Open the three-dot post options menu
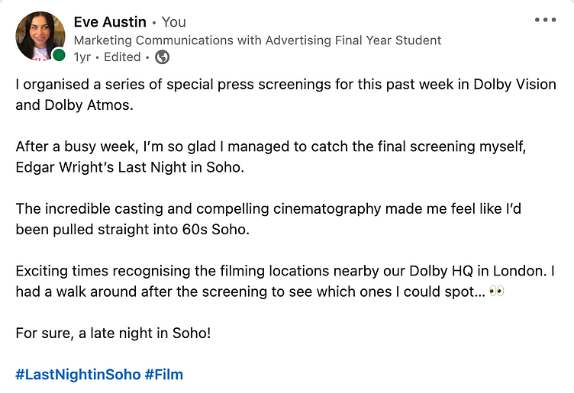Screen dimensions: 574x393 [545, 20]
